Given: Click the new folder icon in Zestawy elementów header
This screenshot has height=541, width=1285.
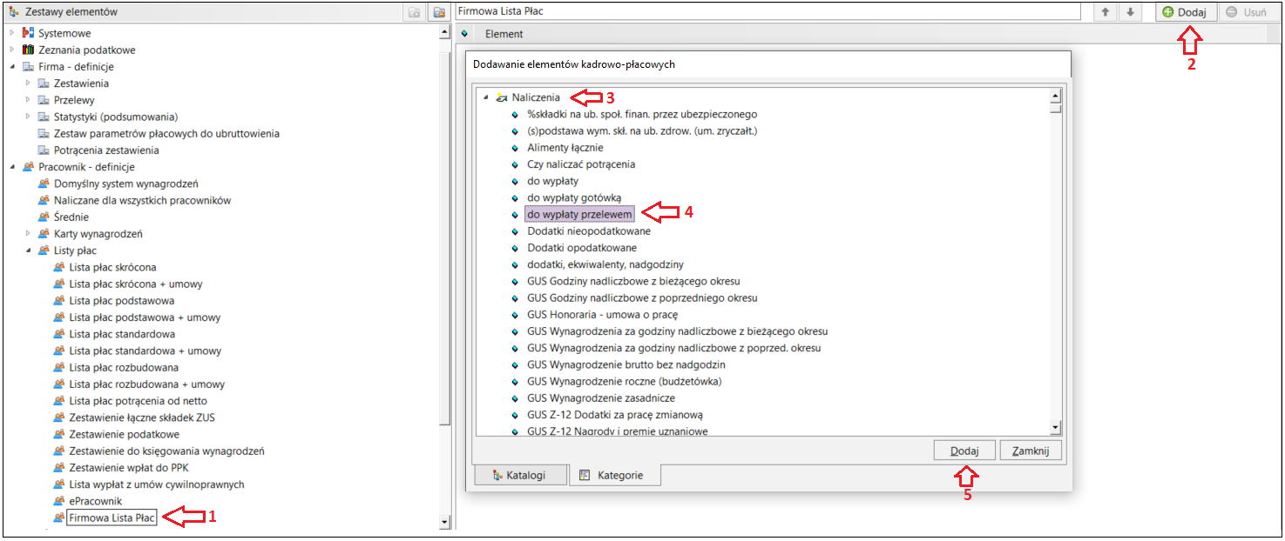Looking at the screenshot, I should (x=415, y=12).
